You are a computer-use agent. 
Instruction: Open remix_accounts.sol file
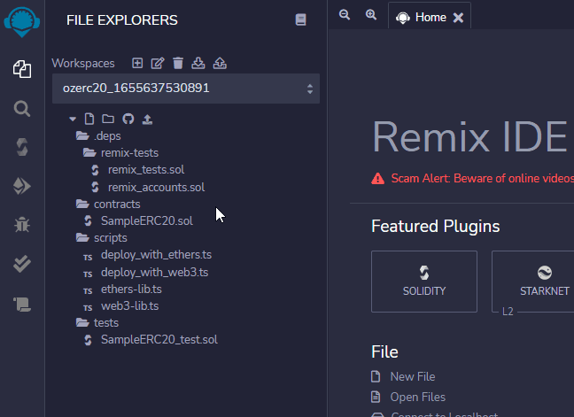[156, 188]
